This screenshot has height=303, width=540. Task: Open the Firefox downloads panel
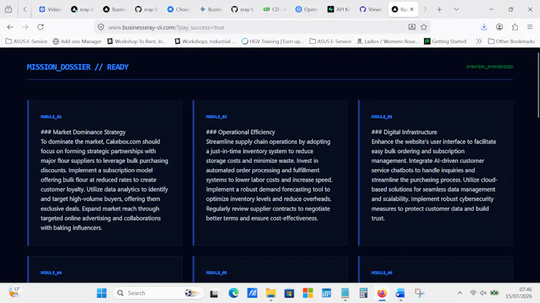point(484,27)
